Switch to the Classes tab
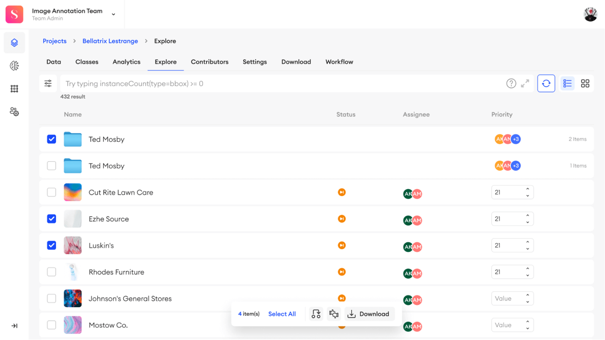The height and width of the screenshot is (340, 605). pos(87,62)
